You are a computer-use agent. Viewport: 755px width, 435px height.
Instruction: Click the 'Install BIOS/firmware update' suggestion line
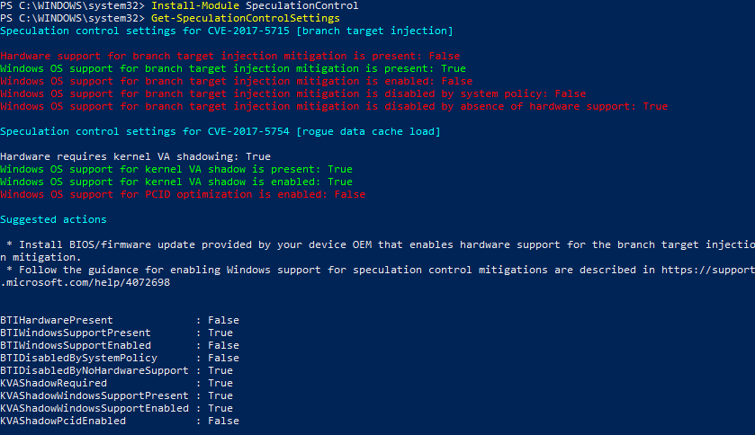[x=378, y=244]
